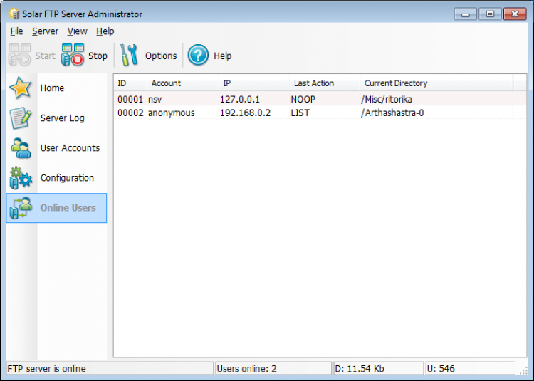Click the anonymous account cell
This screenshot has height=381, width=534.
pos(172,113)
